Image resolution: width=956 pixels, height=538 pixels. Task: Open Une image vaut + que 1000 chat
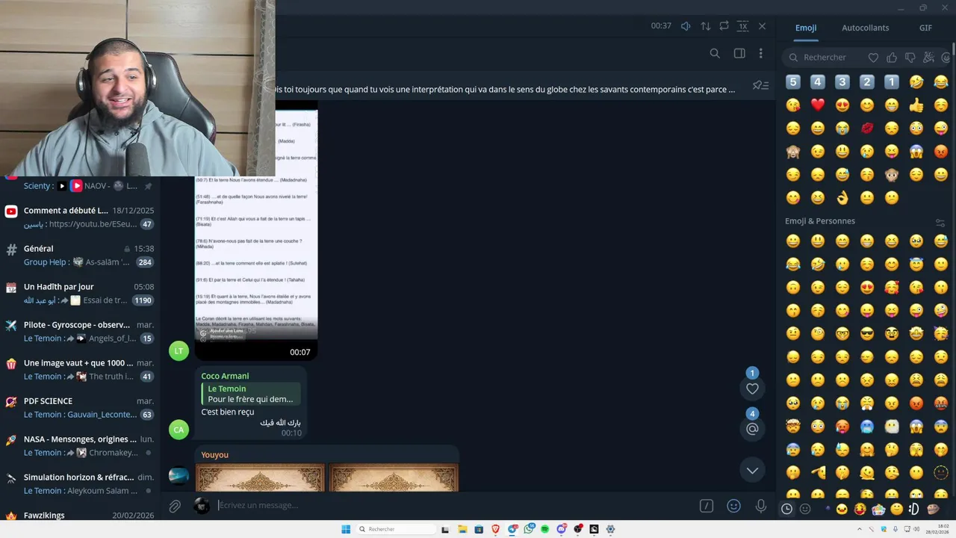pyautogui.click(x=80, y=369)
